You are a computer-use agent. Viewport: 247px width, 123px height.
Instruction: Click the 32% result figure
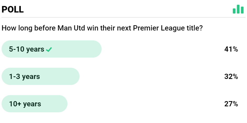pyautogui.click(x=231, y=76)
